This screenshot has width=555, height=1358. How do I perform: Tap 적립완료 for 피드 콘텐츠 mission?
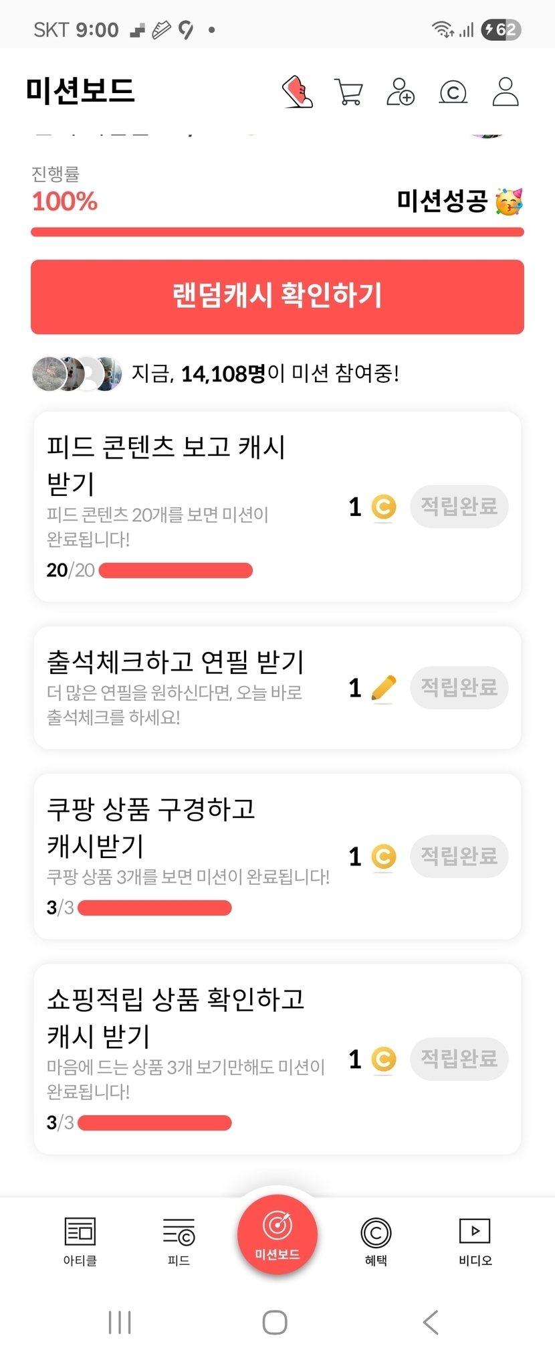pyautogui.click(x=459, y=507)
